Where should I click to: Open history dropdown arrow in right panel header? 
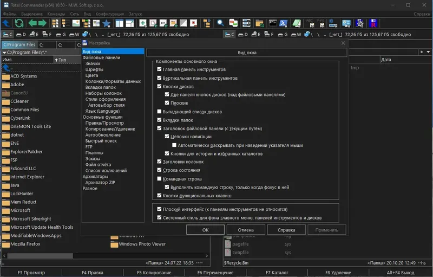pyautogui.click(x=428, y=52)
